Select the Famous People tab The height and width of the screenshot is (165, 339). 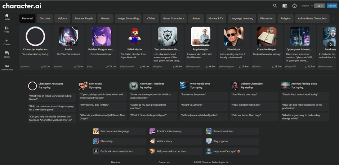tap(84, 19)
